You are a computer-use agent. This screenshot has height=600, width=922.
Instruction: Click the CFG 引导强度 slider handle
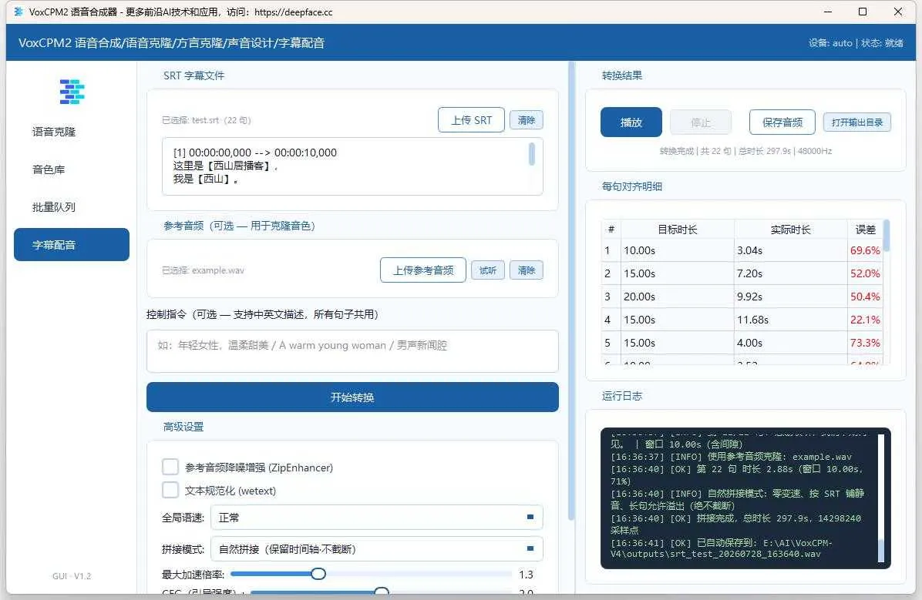pos(382,592)
